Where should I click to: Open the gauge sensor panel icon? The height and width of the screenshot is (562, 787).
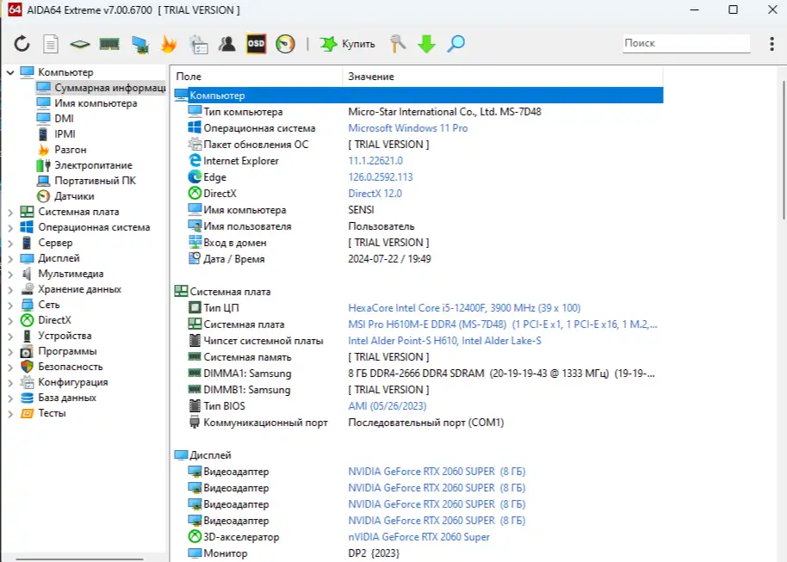285,43
